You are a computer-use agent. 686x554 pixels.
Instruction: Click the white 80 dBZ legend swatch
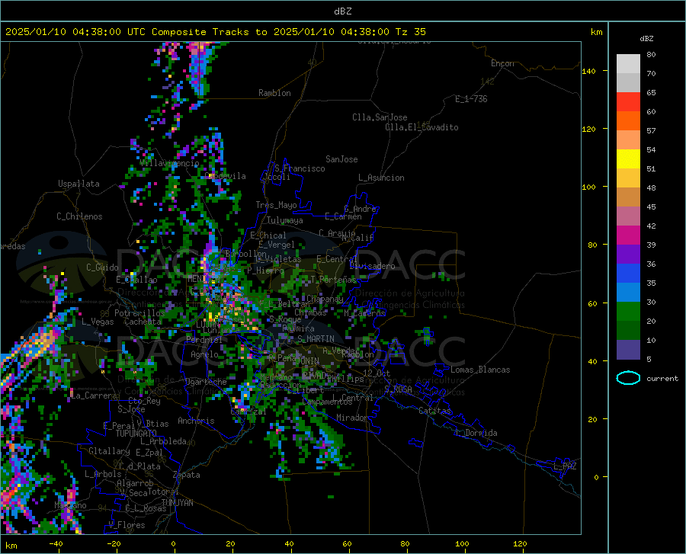coord(628,64)
